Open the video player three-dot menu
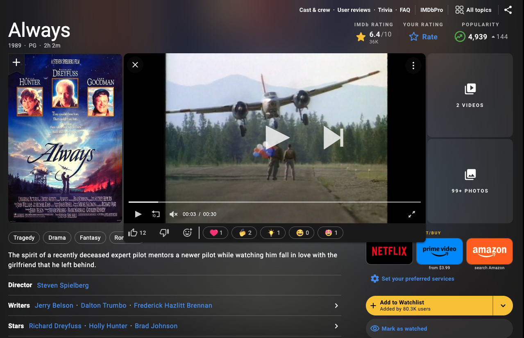 click(413, 66)
